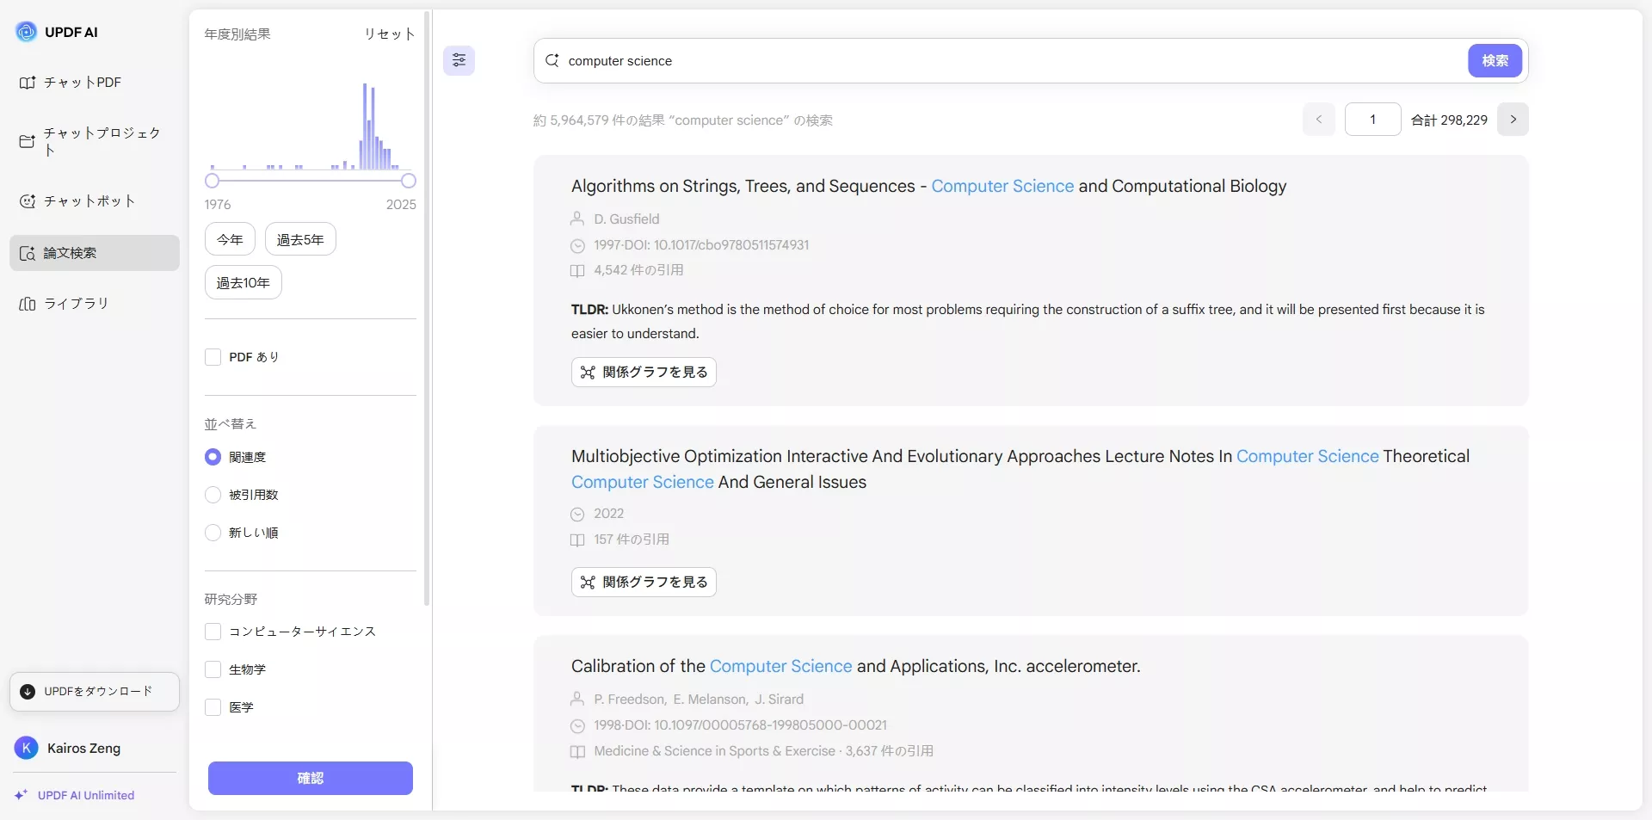This screenshot has width=1652, height=820.
Task: Open チャットPDF from the sidebar
Action: tap(95, 83)
